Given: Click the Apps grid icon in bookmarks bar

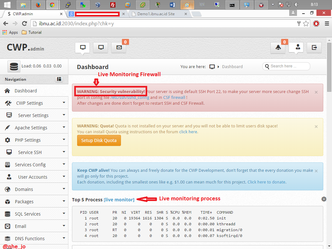Looking at the screenshot, I should 5,32.
